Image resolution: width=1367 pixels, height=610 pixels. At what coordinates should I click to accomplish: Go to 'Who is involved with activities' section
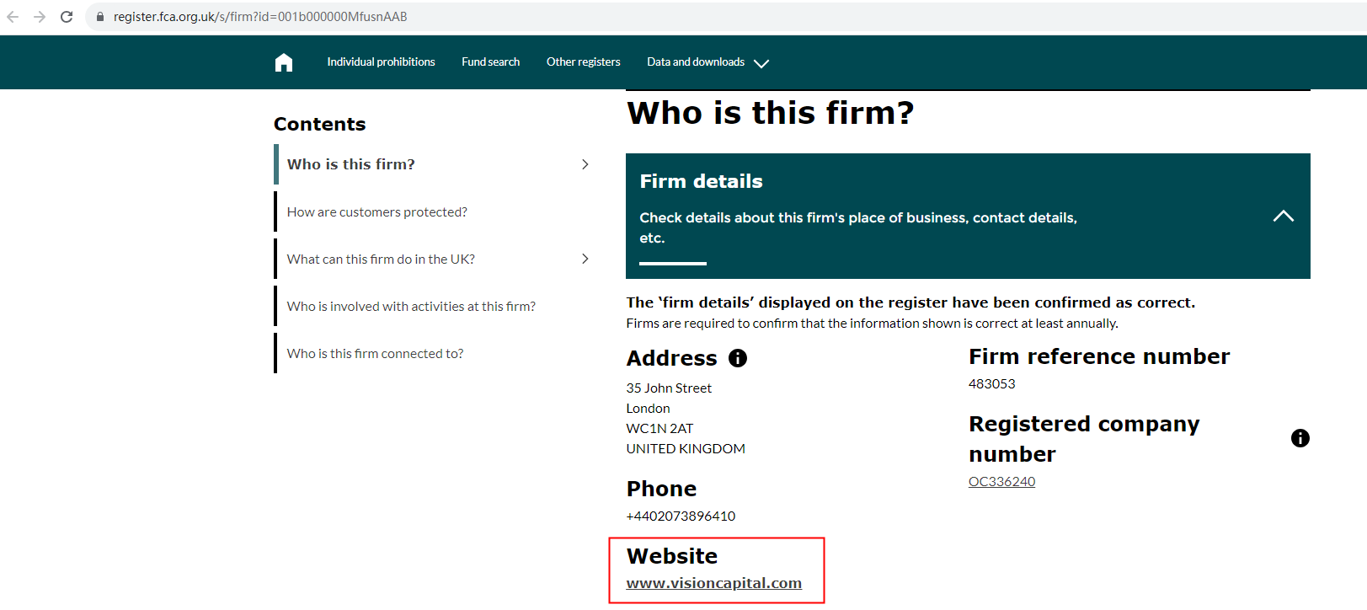click(411, 307)
